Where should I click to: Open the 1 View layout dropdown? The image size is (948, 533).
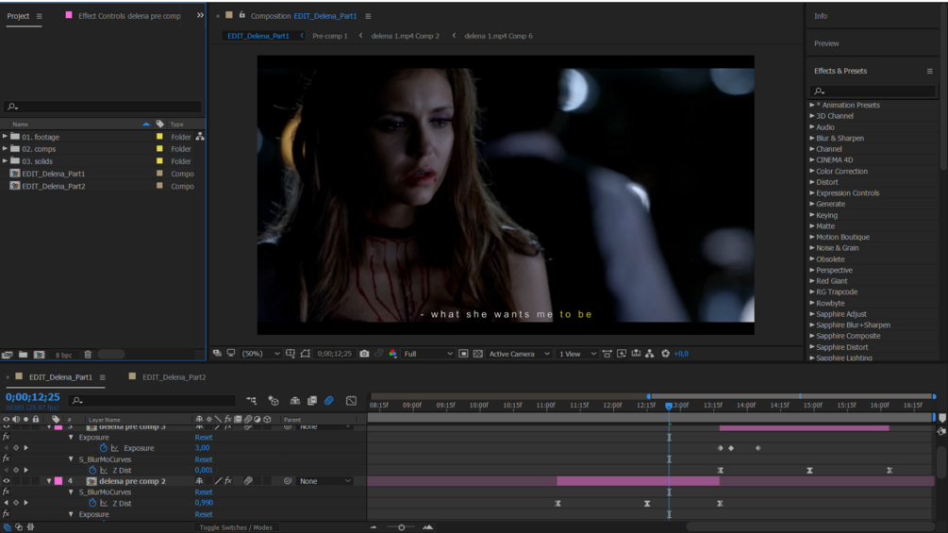[x=576, y=354]
